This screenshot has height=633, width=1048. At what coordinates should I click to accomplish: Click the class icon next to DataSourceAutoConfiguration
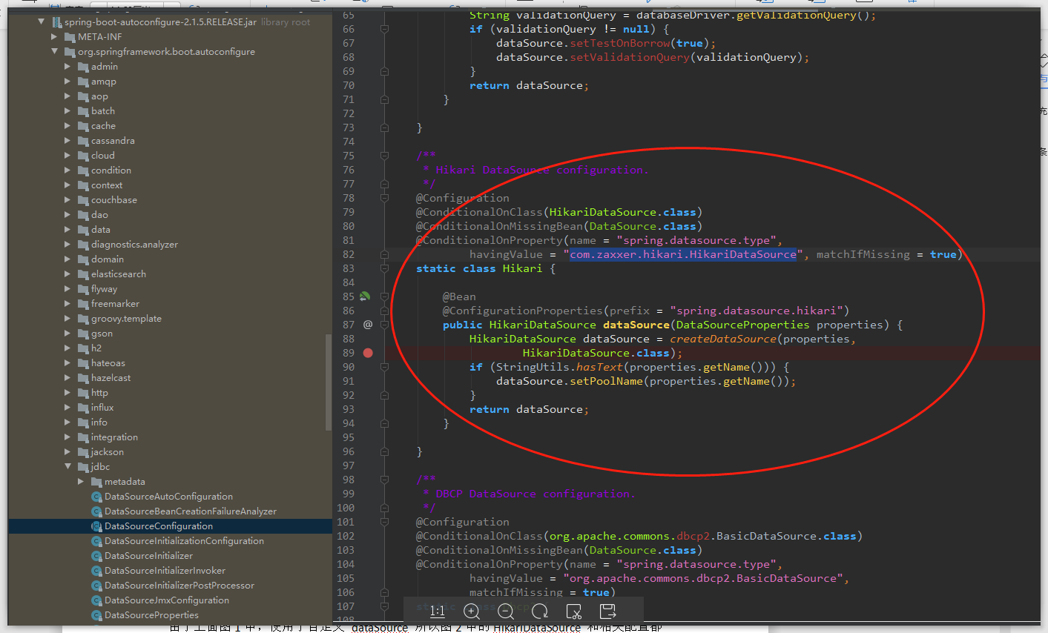pyautogui.click(x=96, y=497)
